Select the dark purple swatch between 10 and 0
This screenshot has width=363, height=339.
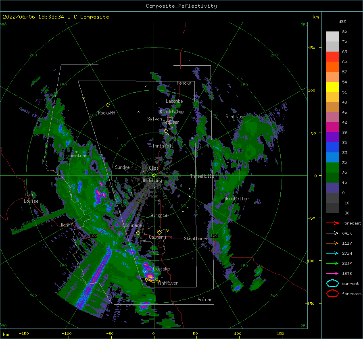[332, 188]
